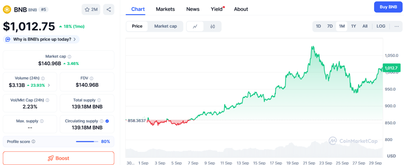Click the 1,012.7 current price chart label
The image size is (404, 165).
(392, 68)
